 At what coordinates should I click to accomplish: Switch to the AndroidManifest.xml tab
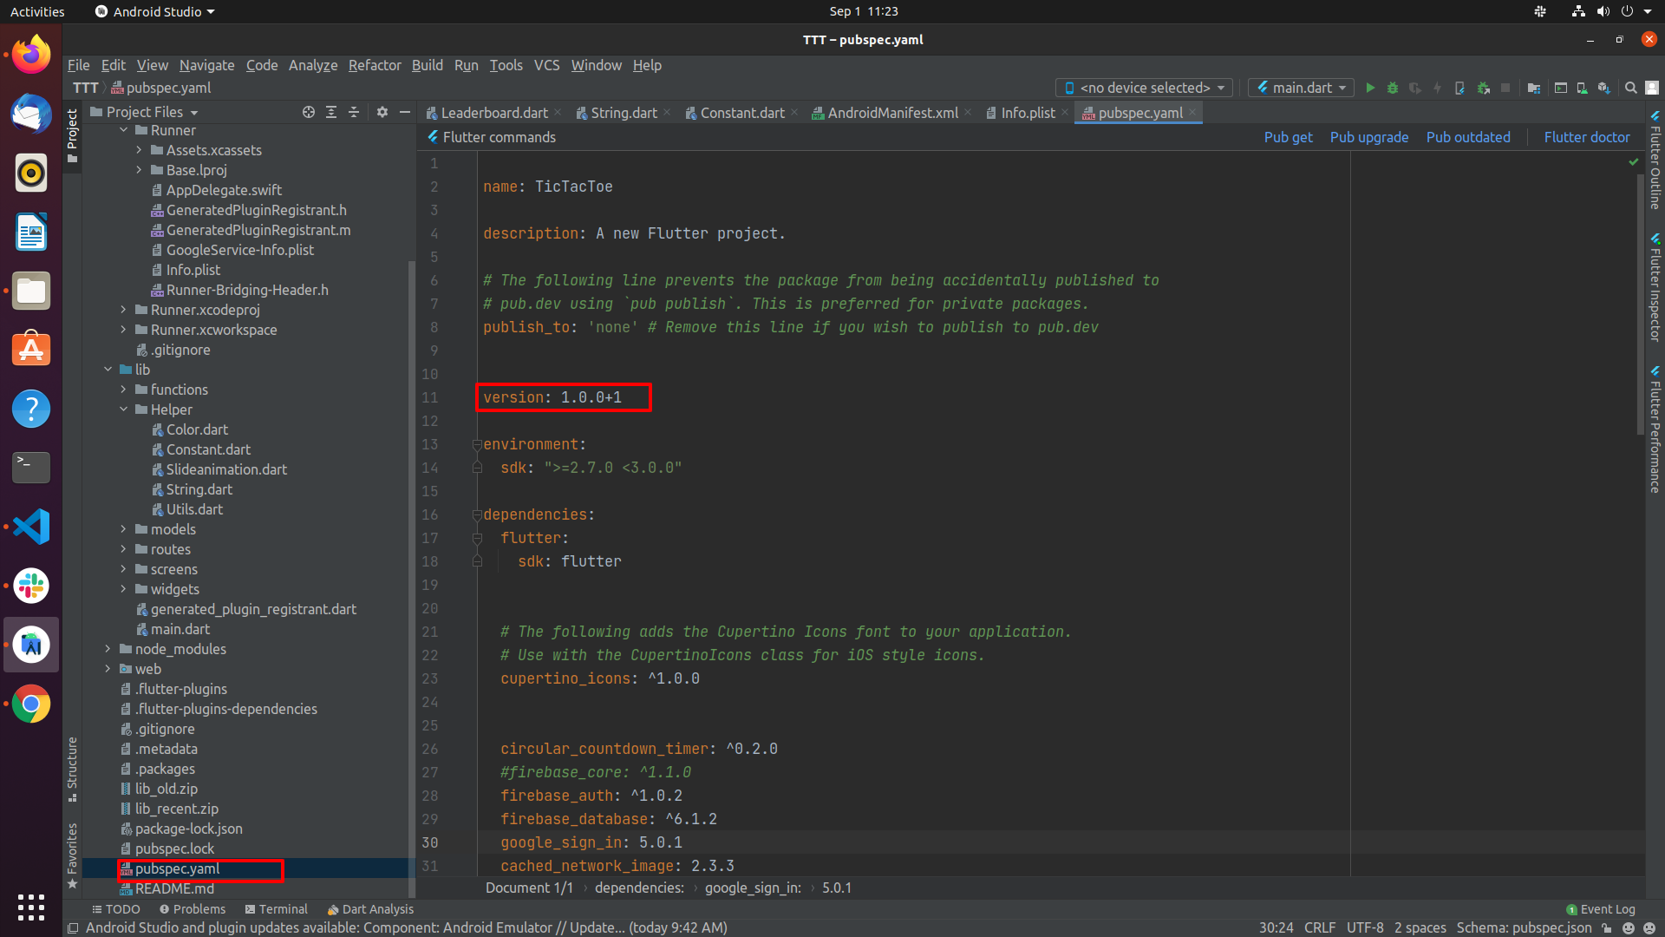(x=892, y=113)
